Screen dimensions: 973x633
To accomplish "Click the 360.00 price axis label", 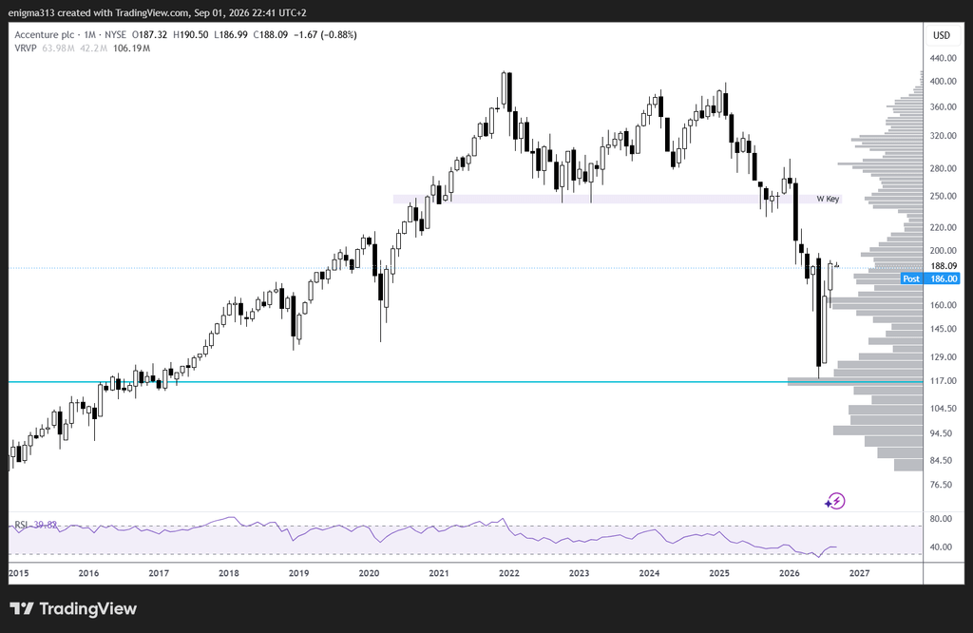I will (944, 106).
